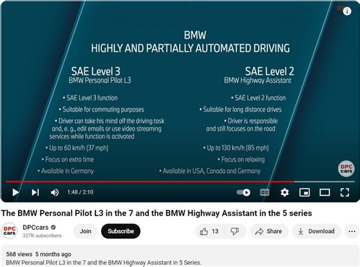Turn on closed captions

point(264,192)
